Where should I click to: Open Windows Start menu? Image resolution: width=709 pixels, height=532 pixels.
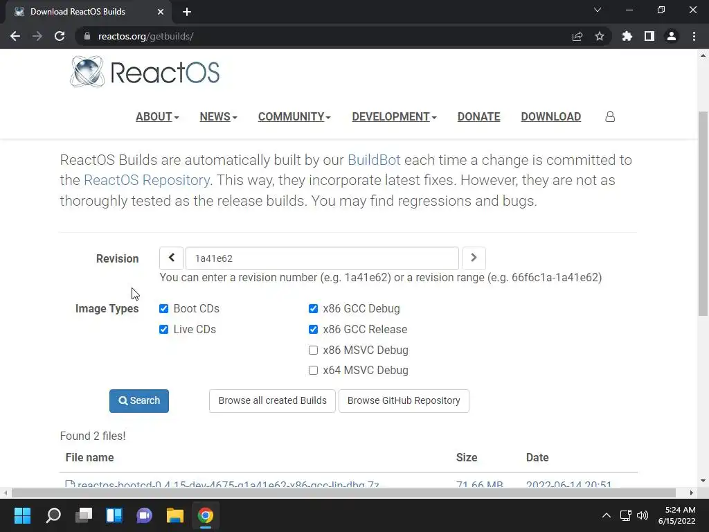[x=23, y=515]
